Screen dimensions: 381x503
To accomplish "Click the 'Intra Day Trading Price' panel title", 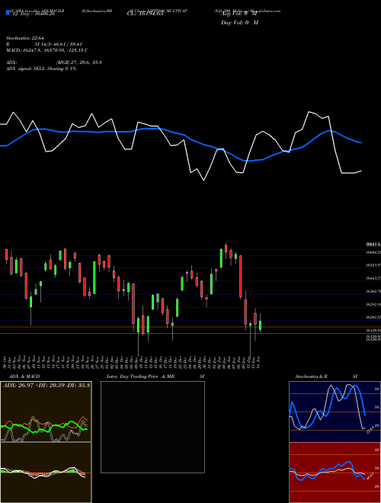I will pyautogui.click(x=133, y=376).
